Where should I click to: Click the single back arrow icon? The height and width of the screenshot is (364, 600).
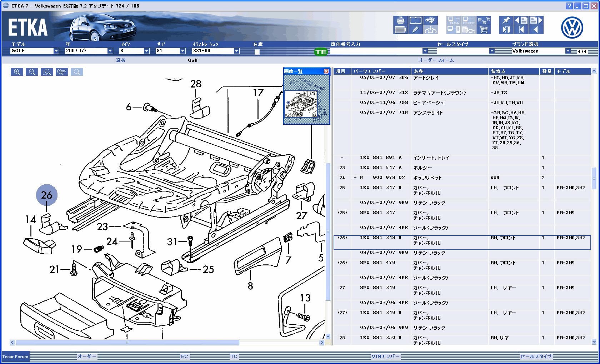(x=536, y=30)
